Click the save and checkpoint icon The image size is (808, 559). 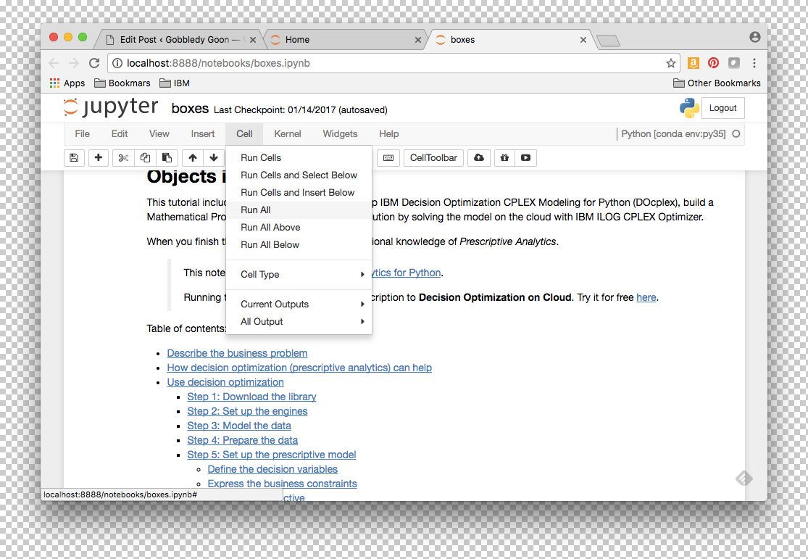pyautogui.click(x=74, y=158)
